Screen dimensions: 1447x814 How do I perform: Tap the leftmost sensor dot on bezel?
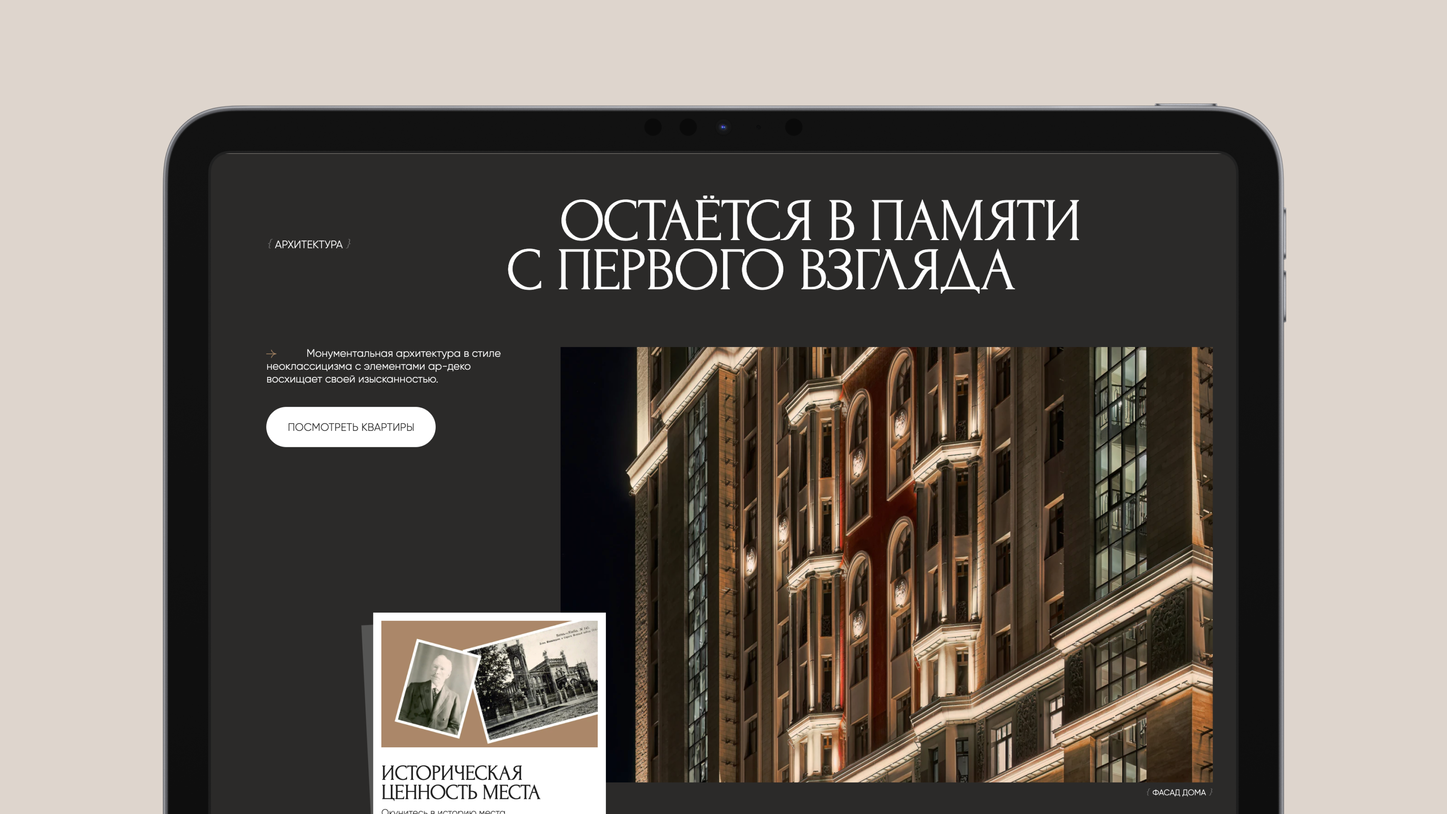tap(653, 127)
